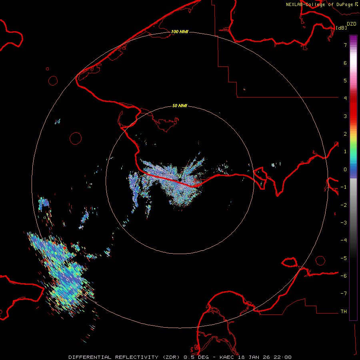This screenshot has height=360, width=360.
Task: Click the "-1" value on the dB scale
Action: coord(344,187)
